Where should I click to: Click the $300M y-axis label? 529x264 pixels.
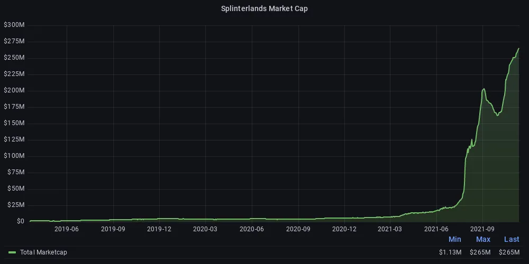pyautogui.click(x=14, y=25)
